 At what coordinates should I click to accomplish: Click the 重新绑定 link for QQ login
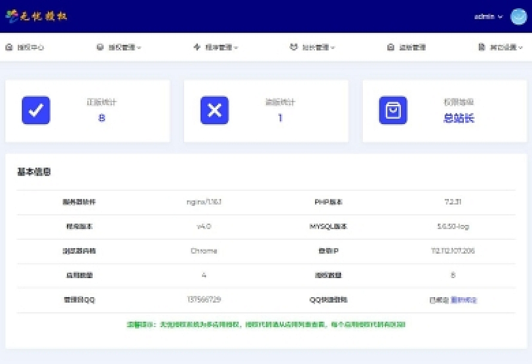(x=464, y=300)
